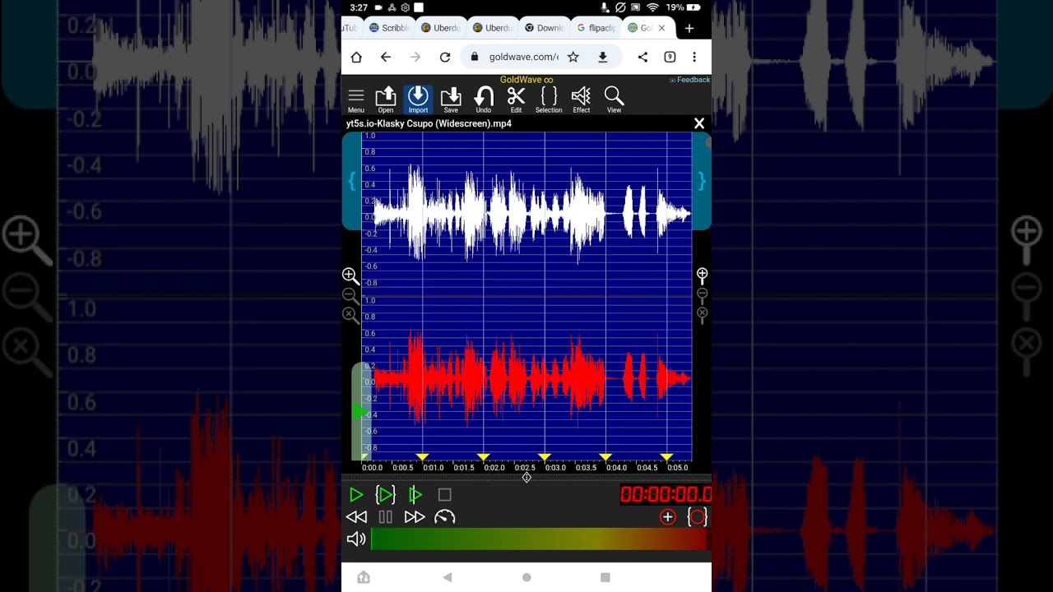1053x592 pixels.
Task: Click the green play button
Action: [356, 495]
